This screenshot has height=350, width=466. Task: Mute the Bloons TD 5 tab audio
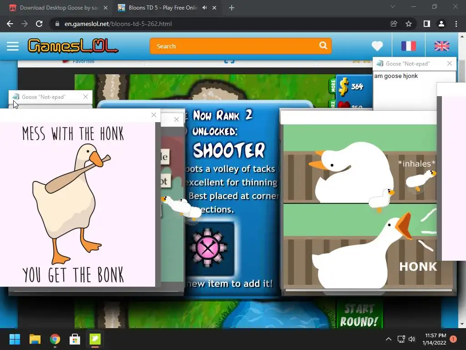[x=204, y=8]
